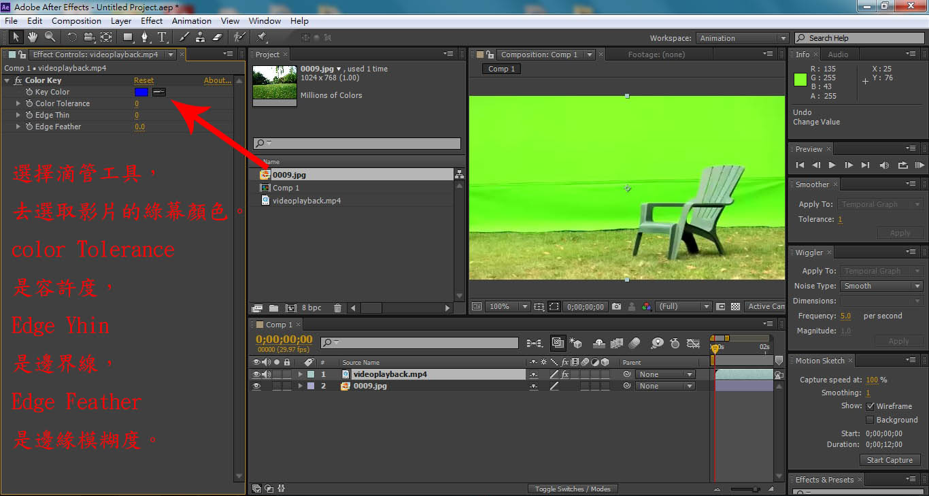Switch to the Audio tab
Screen dimensions: 929x496
click(838, 54)
